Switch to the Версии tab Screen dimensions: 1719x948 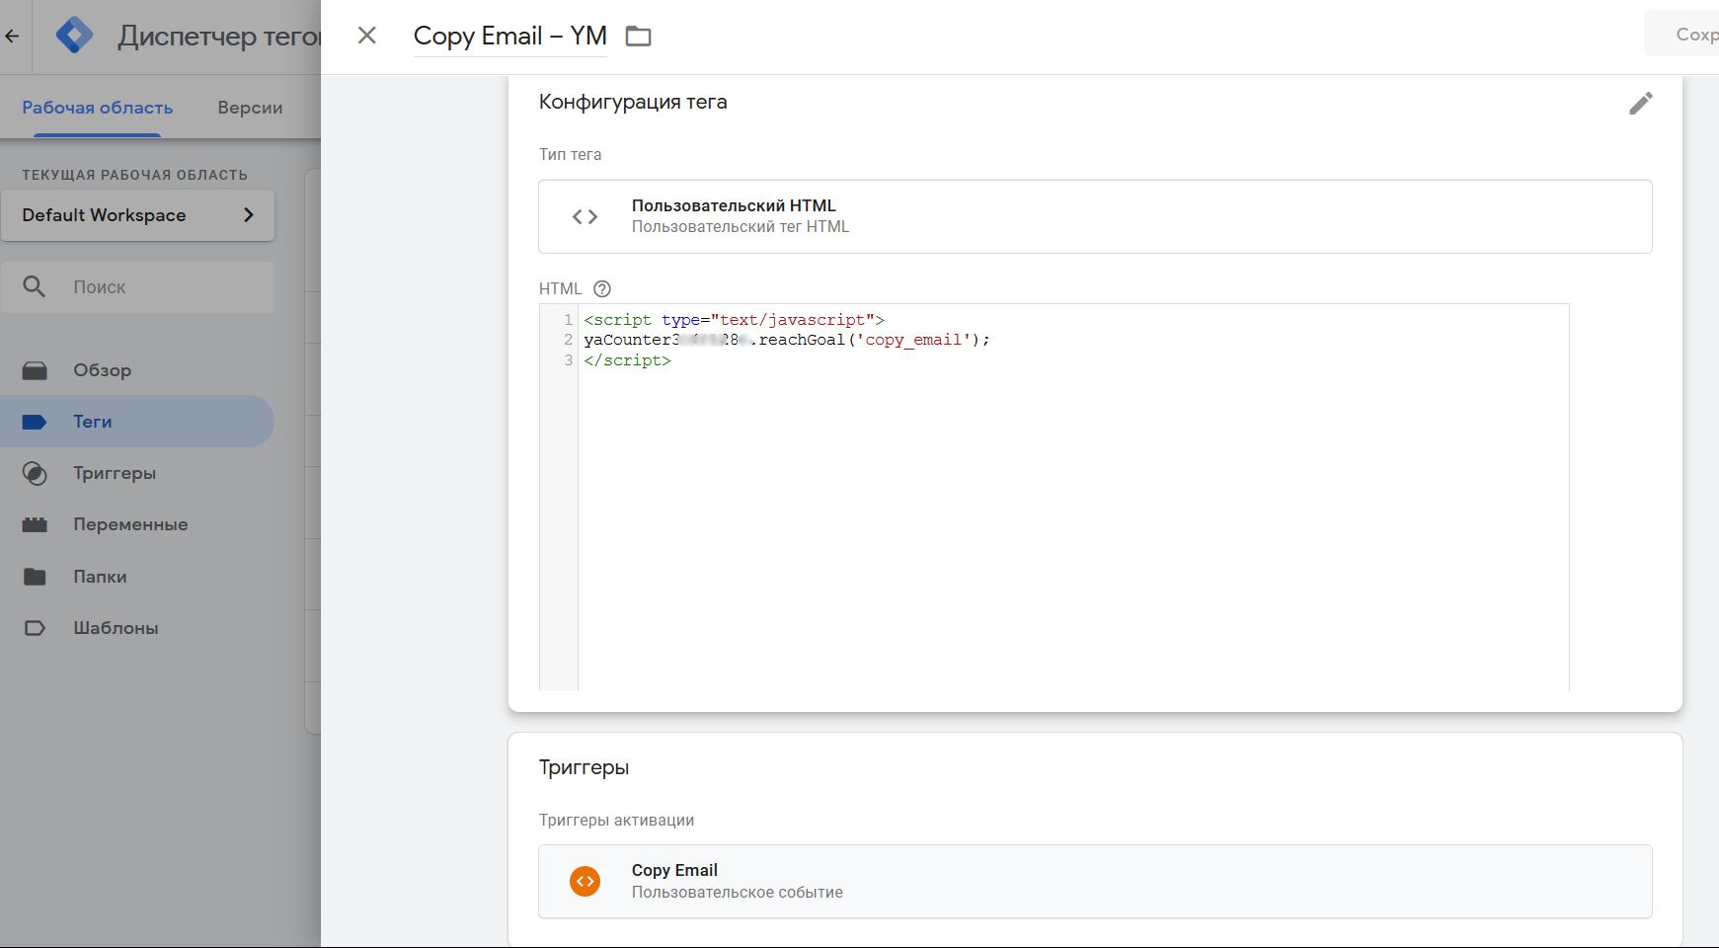point(250,108)
